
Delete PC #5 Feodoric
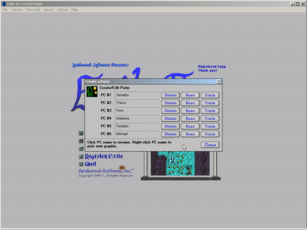click(170, 127)
